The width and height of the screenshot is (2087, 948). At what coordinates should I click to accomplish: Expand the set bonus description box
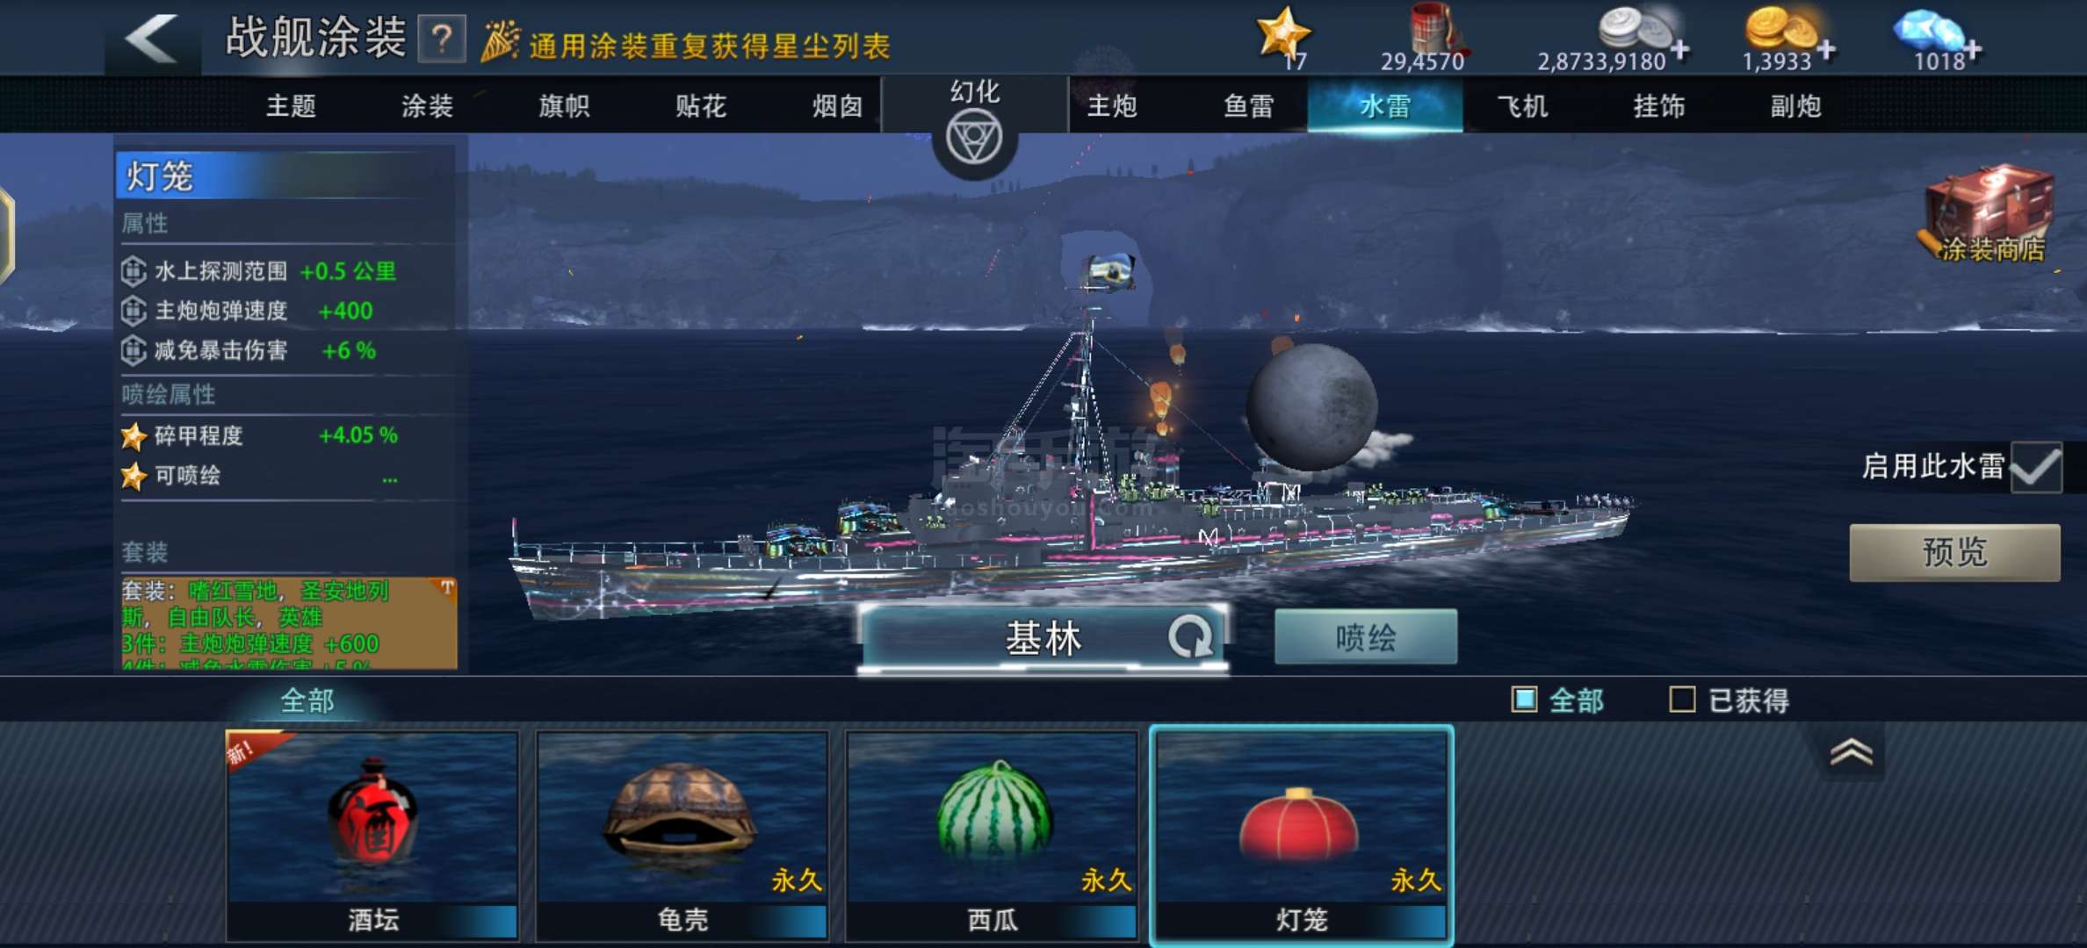[x=289, y=623]
